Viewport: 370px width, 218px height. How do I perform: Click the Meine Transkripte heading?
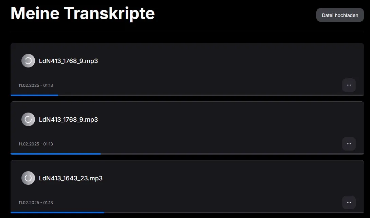point(83,13)
